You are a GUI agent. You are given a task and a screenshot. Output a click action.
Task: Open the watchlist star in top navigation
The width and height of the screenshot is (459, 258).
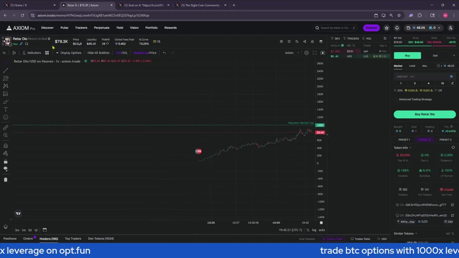point(387,28)
